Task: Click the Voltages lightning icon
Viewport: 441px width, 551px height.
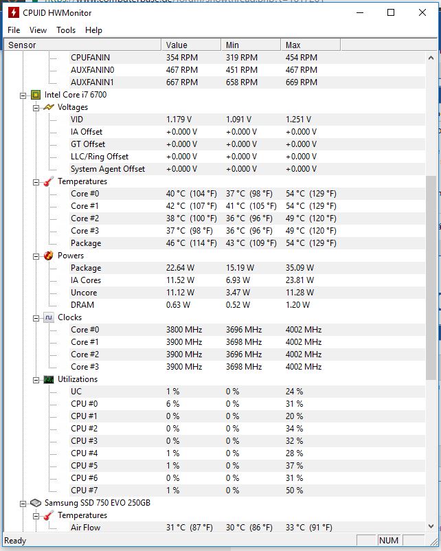Action: click(49, 107)
